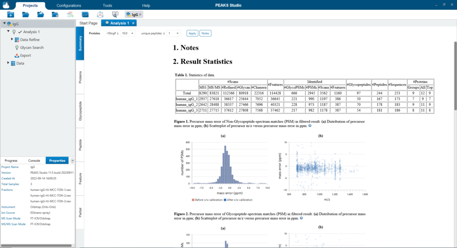
Task: Select the Summary vertical tab
Action: coord(80,43)
